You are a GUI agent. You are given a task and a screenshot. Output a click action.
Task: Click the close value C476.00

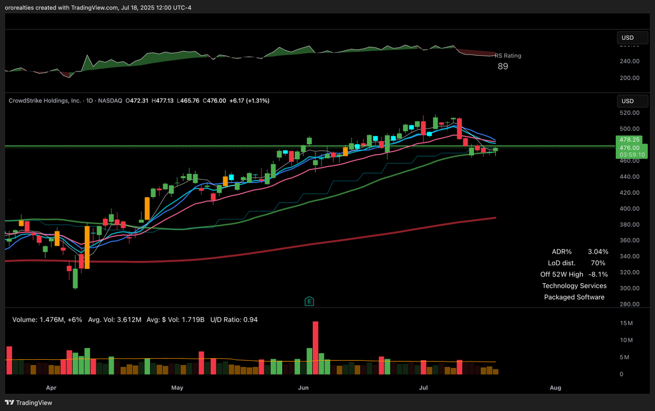coord(215,100)
